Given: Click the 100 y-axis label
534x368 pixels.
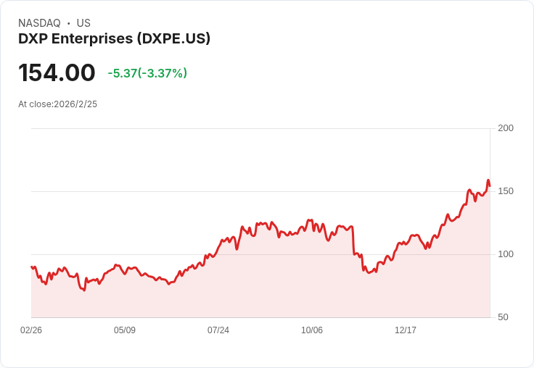Looking at the screenshot, I should tap(506, 254).
